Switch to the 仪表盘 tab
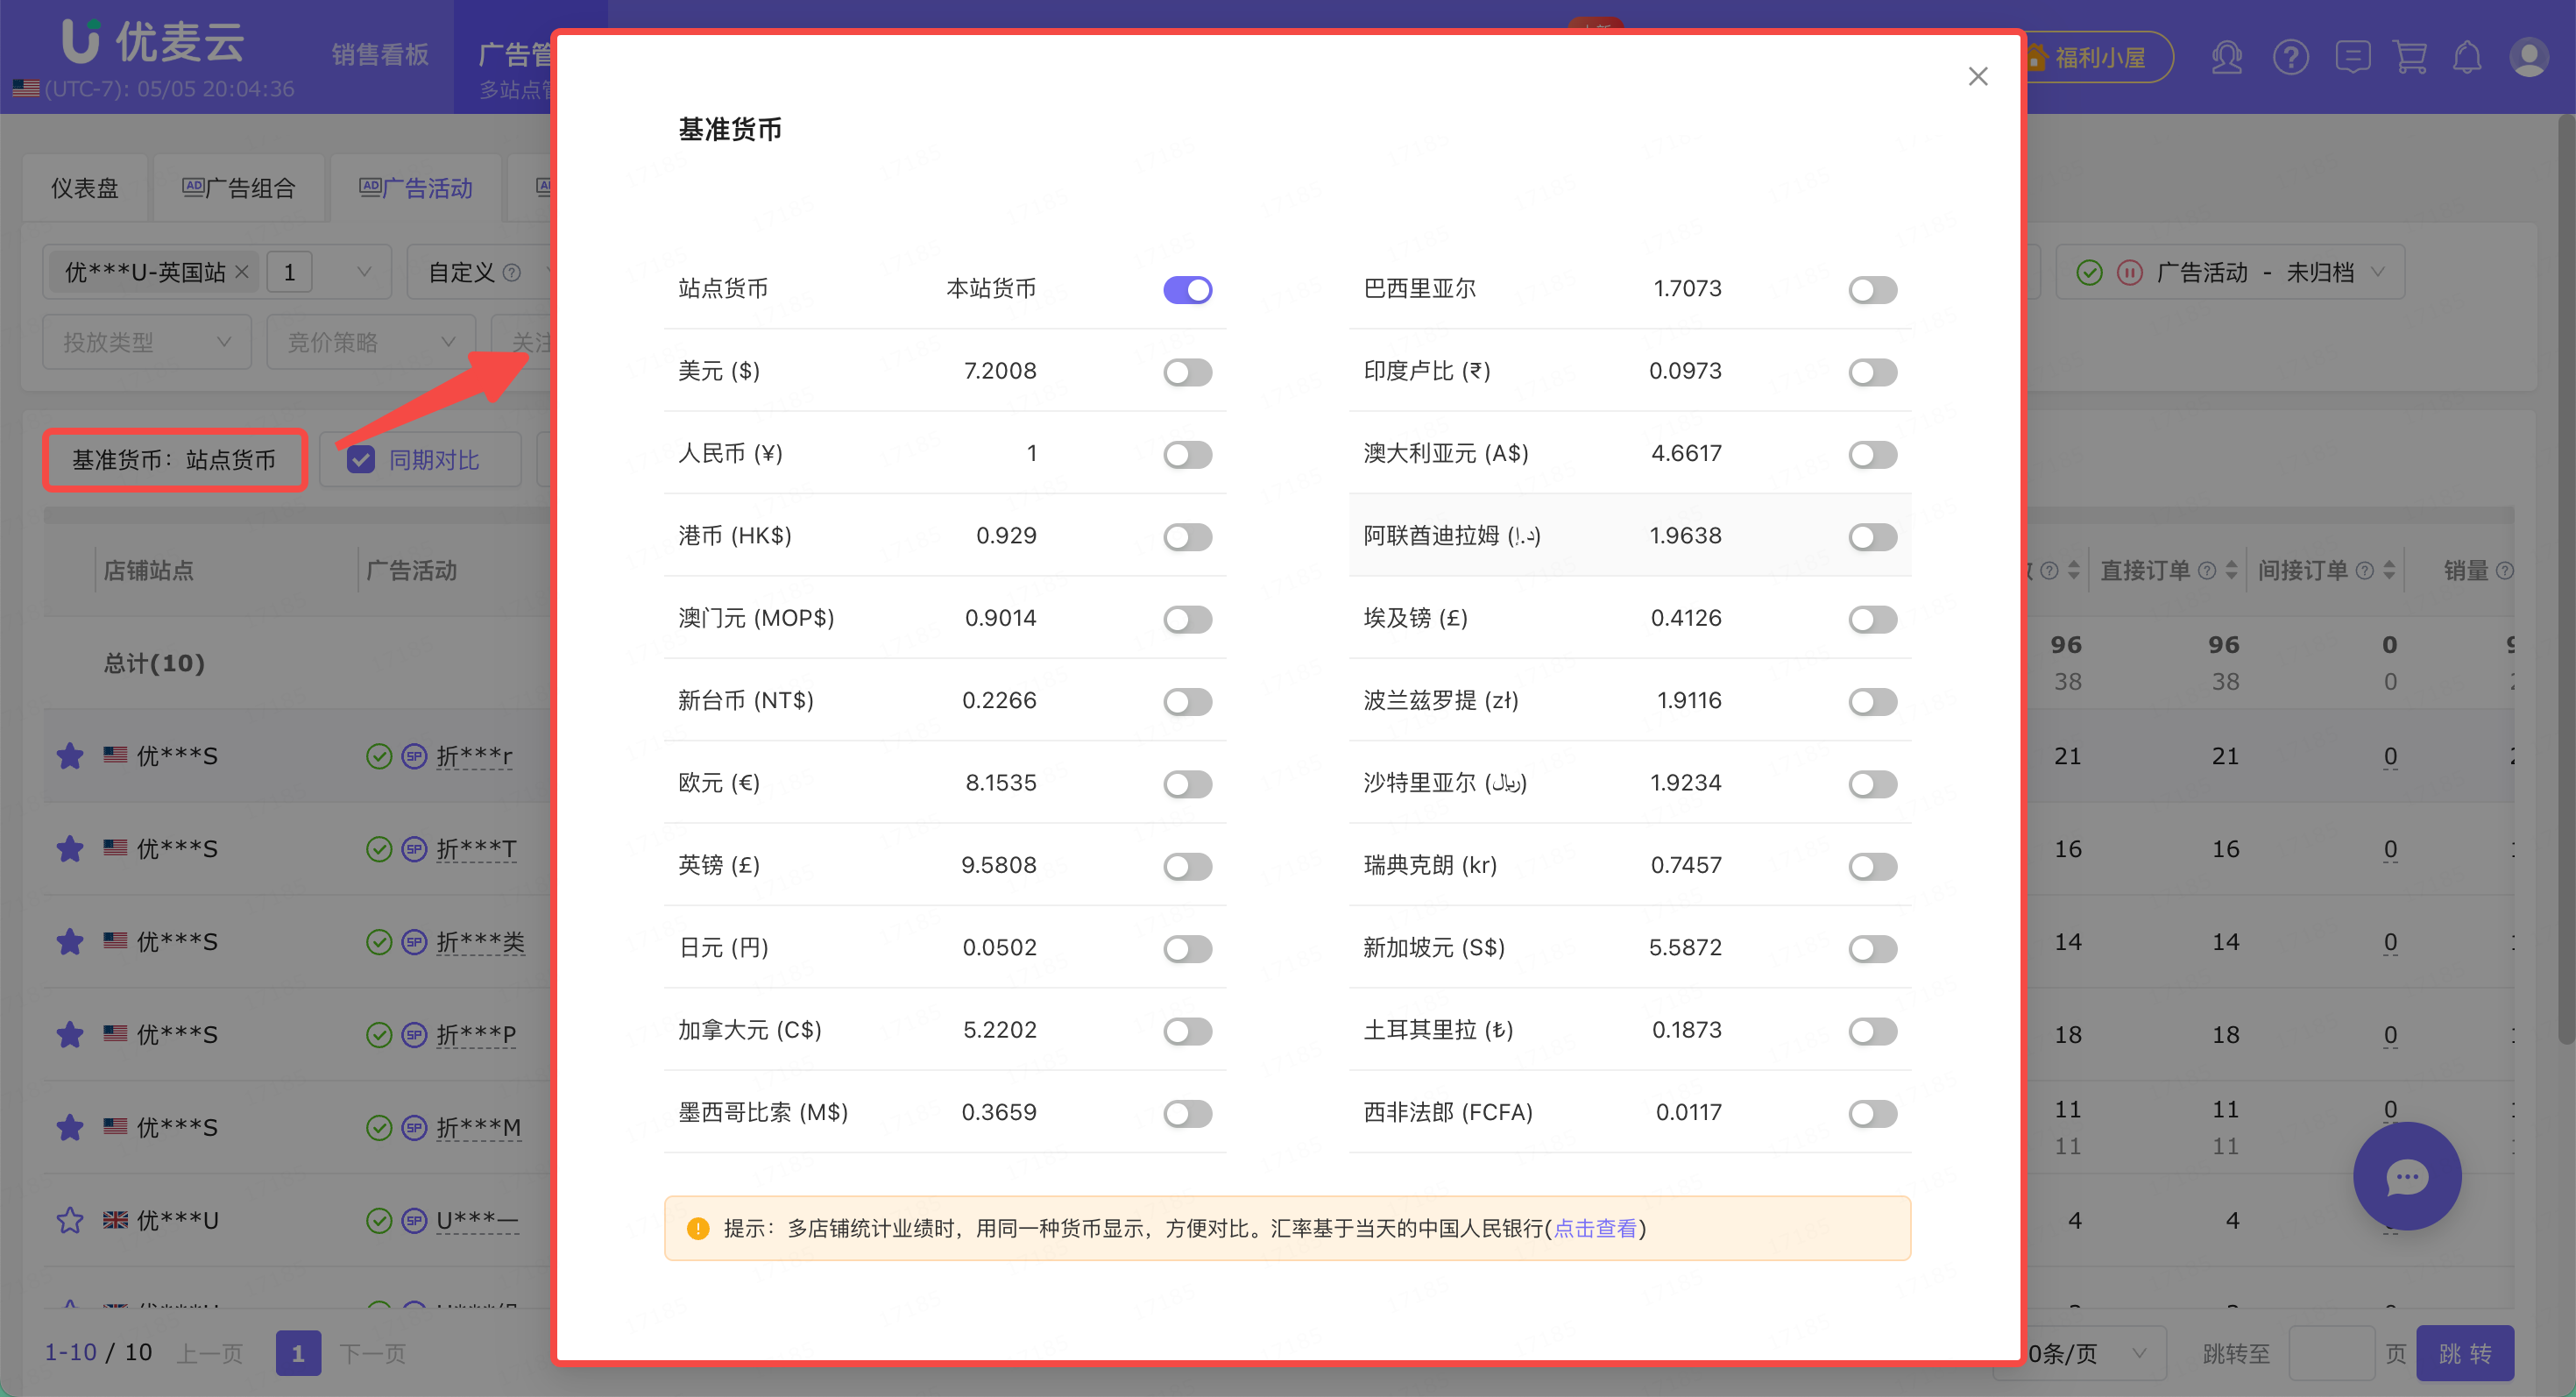Image resolution: width=2576 pixels, height=1397 pixels. pyautogui.click(x=85, y=188)
